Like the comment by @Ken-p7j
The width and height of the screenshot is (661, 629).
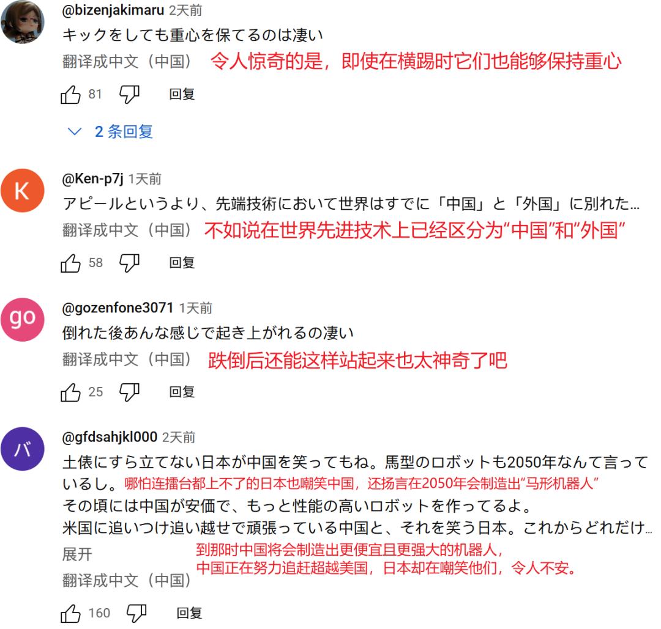(70, 263)
